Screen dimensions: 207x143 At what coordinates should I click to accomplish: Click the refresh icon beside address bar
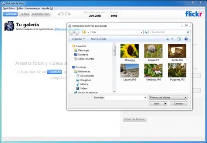pyautogui.click(x=146, y=32)
